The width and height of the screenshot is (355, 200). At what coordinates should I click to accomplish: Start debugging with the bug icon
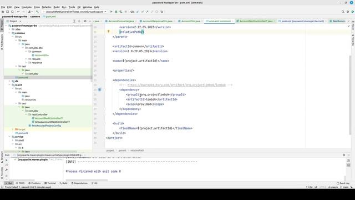click(x=116, y=12)
